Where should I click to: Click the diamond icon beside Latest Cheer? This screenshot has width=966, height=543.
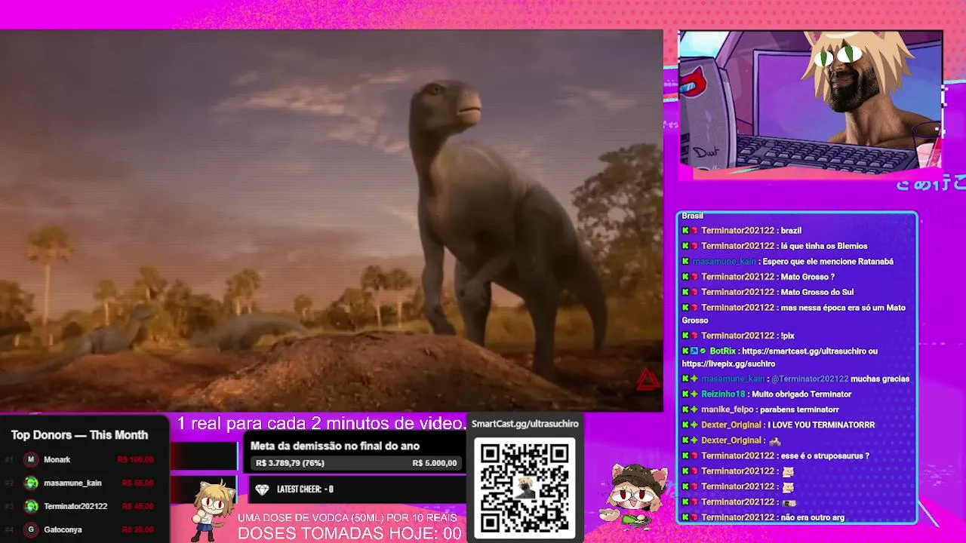[x=262, y=489]
